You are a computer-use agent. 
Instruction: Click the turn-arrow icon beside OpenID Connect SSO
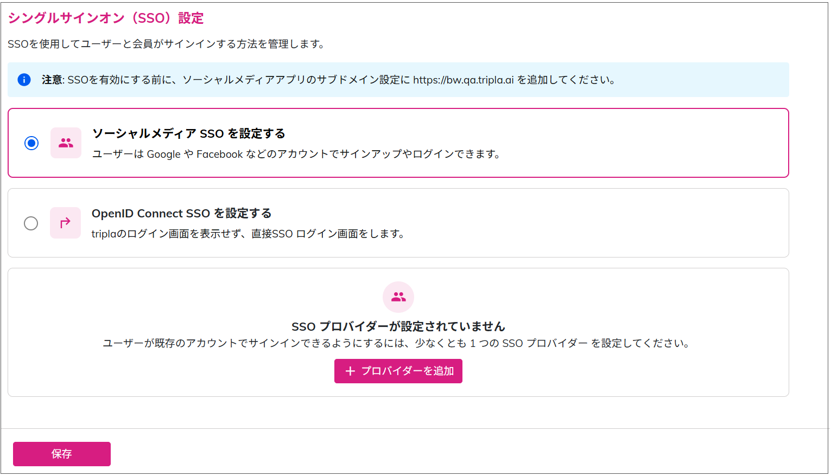coord(65,223)
